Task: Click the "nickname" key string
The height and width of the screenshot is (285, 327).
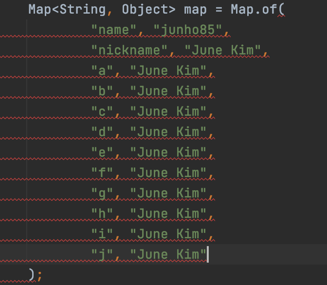Action: pyautogui.click(x=129, y=50)
